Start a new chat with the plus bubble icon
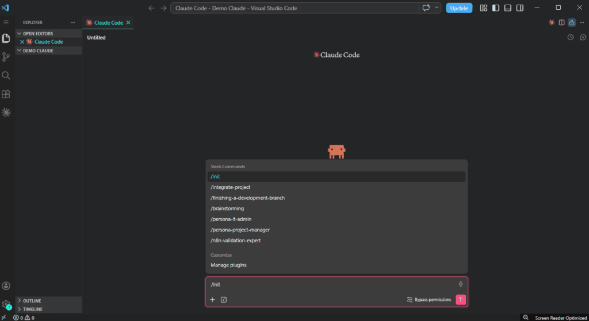The image size is (589, 321). pos(582,37)
